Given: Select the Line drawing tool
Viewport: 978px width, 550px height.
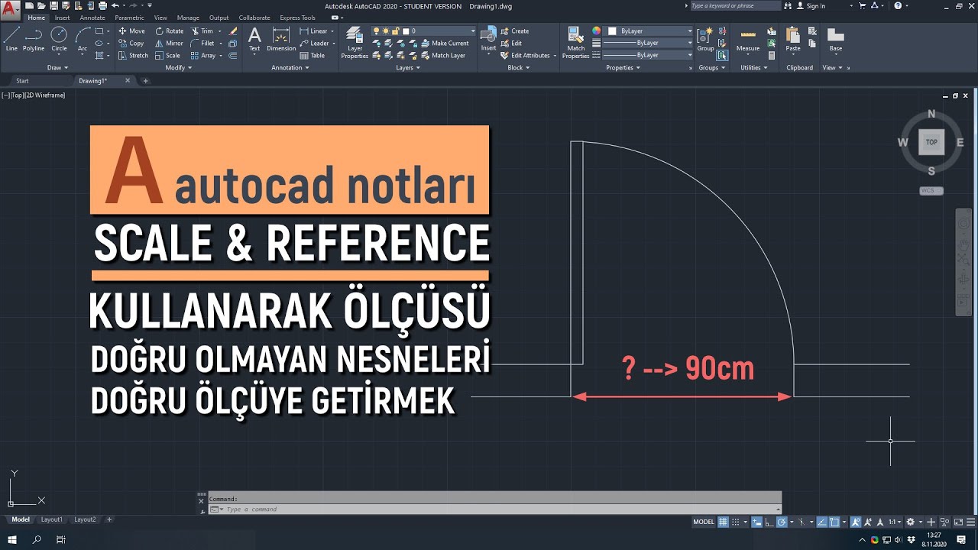Looking at the screenshot, I should point(11,39).
